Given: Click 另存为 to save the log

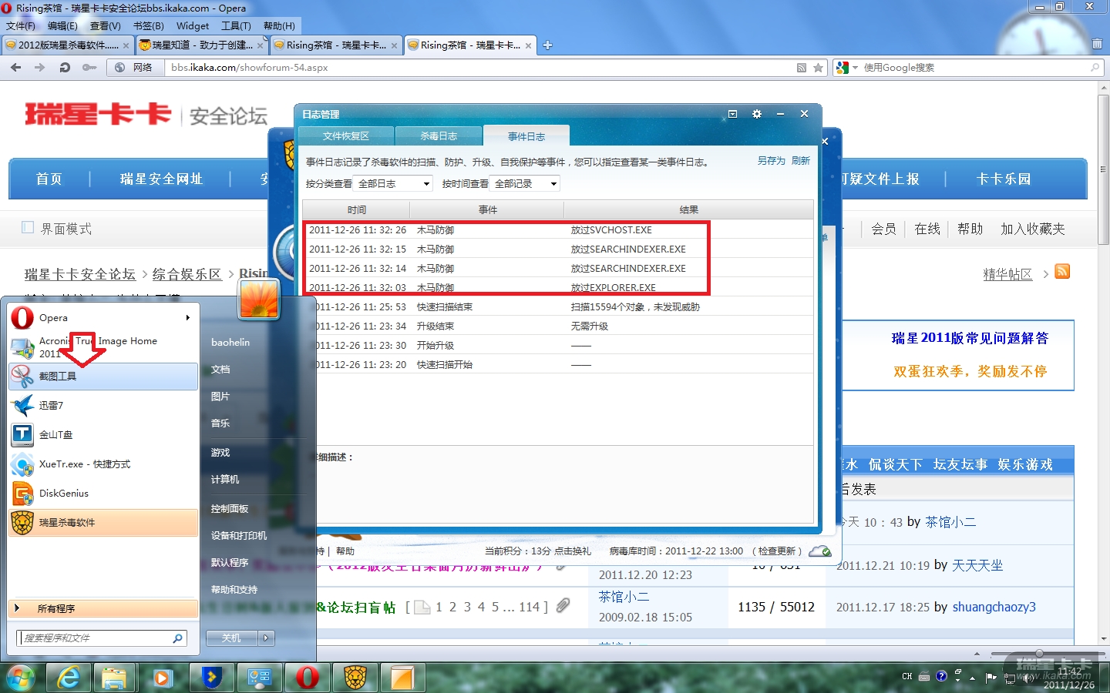Looking at the screenshot, I should (771, 161).
